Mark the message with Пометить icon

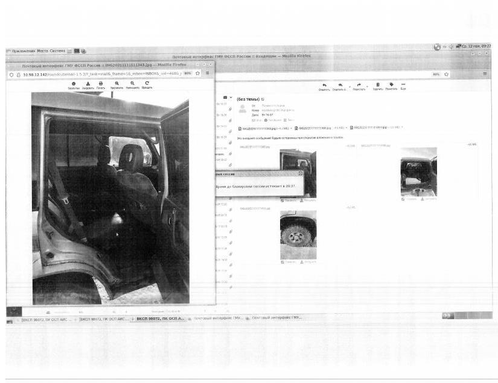coord(391,86)
